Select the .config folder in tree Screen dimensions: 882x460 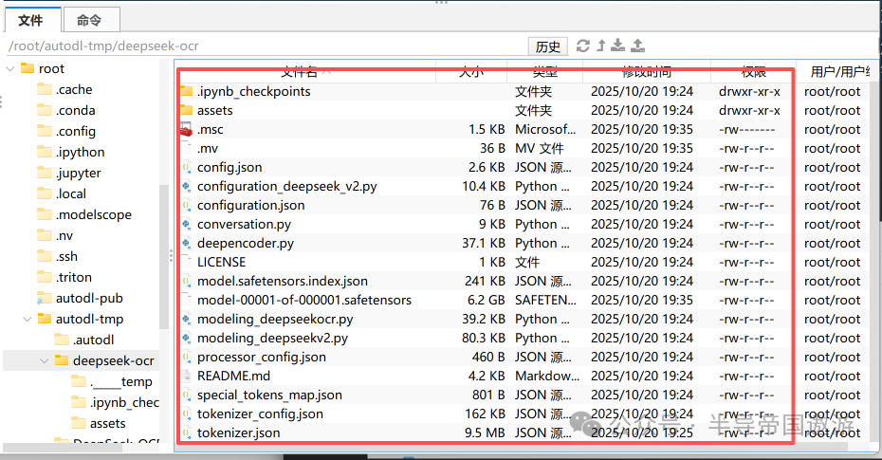76,131
